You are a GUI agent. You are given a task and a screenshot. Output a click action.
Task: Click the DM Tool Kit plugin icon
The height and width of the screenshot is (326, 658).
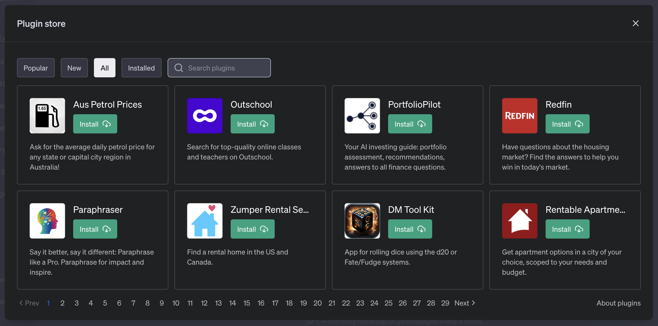pos(362,221)
